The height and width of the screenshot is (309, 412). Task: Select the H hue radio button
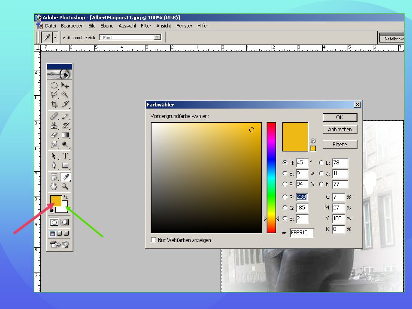tap(285, 163)
